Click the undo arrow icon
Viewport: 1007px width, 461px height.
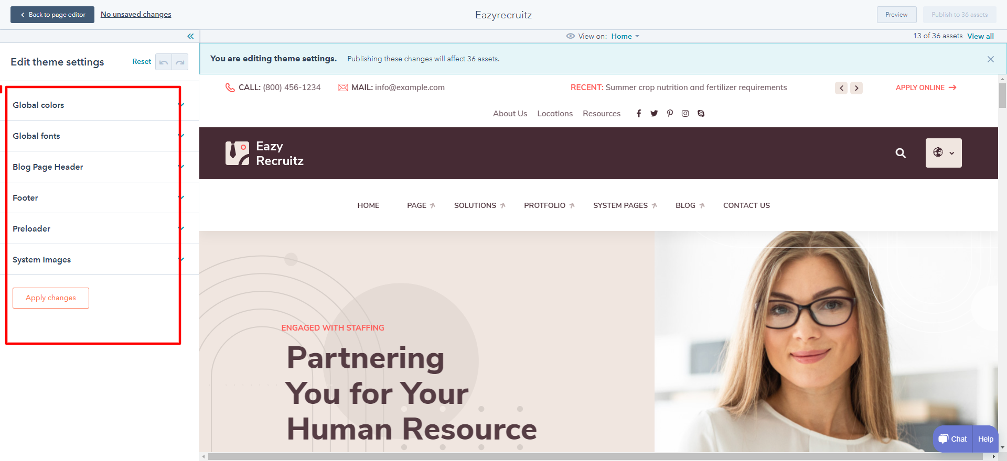(164, 62)
